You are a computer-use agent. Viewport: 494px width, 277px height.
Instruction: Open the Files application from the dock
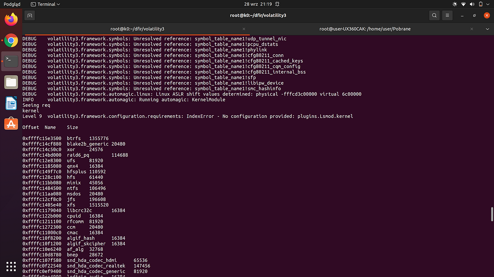click(x=11, y=82)
